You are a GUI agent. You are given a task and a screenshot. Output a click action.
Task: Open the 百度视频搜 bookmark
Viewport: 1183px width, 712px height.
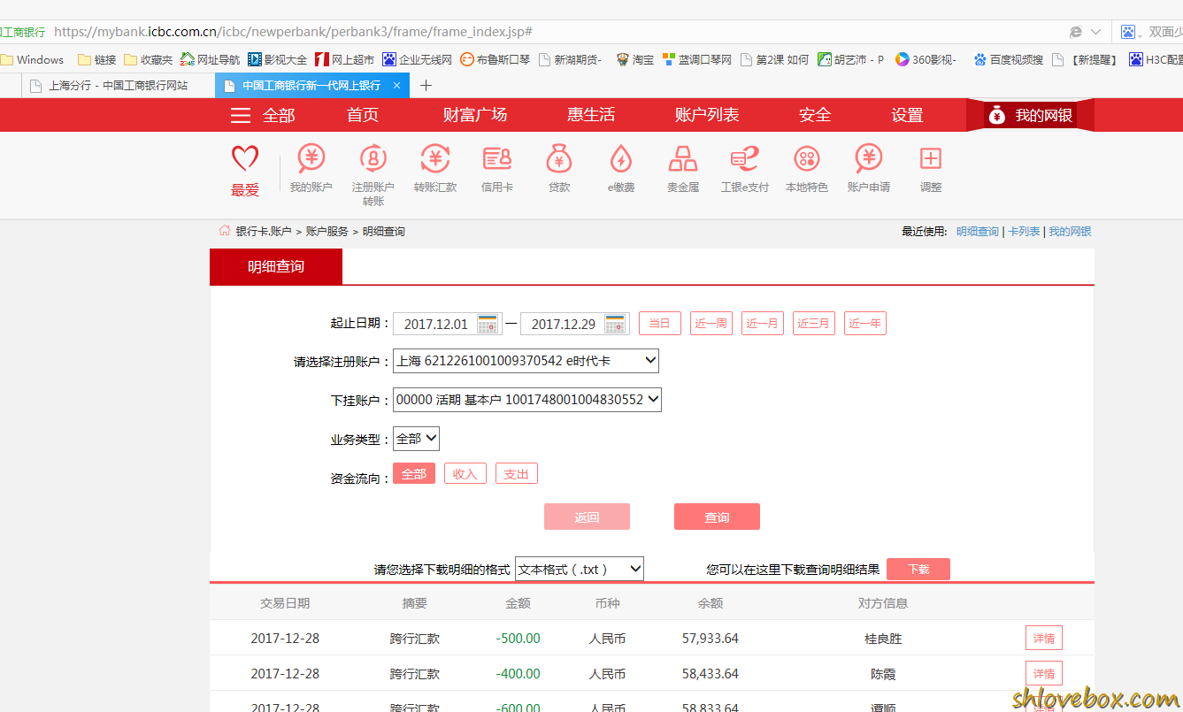point(1008,59)
